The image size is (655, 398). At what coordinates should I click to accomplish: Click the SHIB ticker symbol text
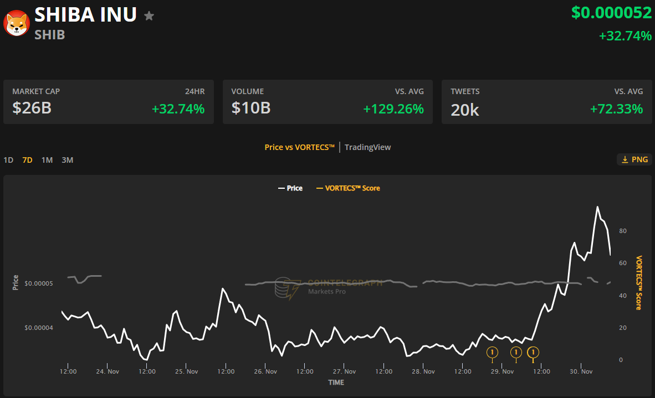[50, 35]
